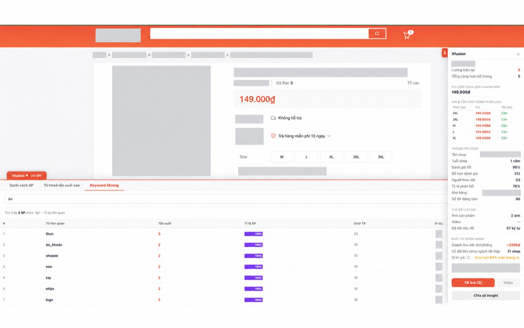Click keyword row "áo_khoác"
The width and height of the screenshot is (524, 328).
224,245
